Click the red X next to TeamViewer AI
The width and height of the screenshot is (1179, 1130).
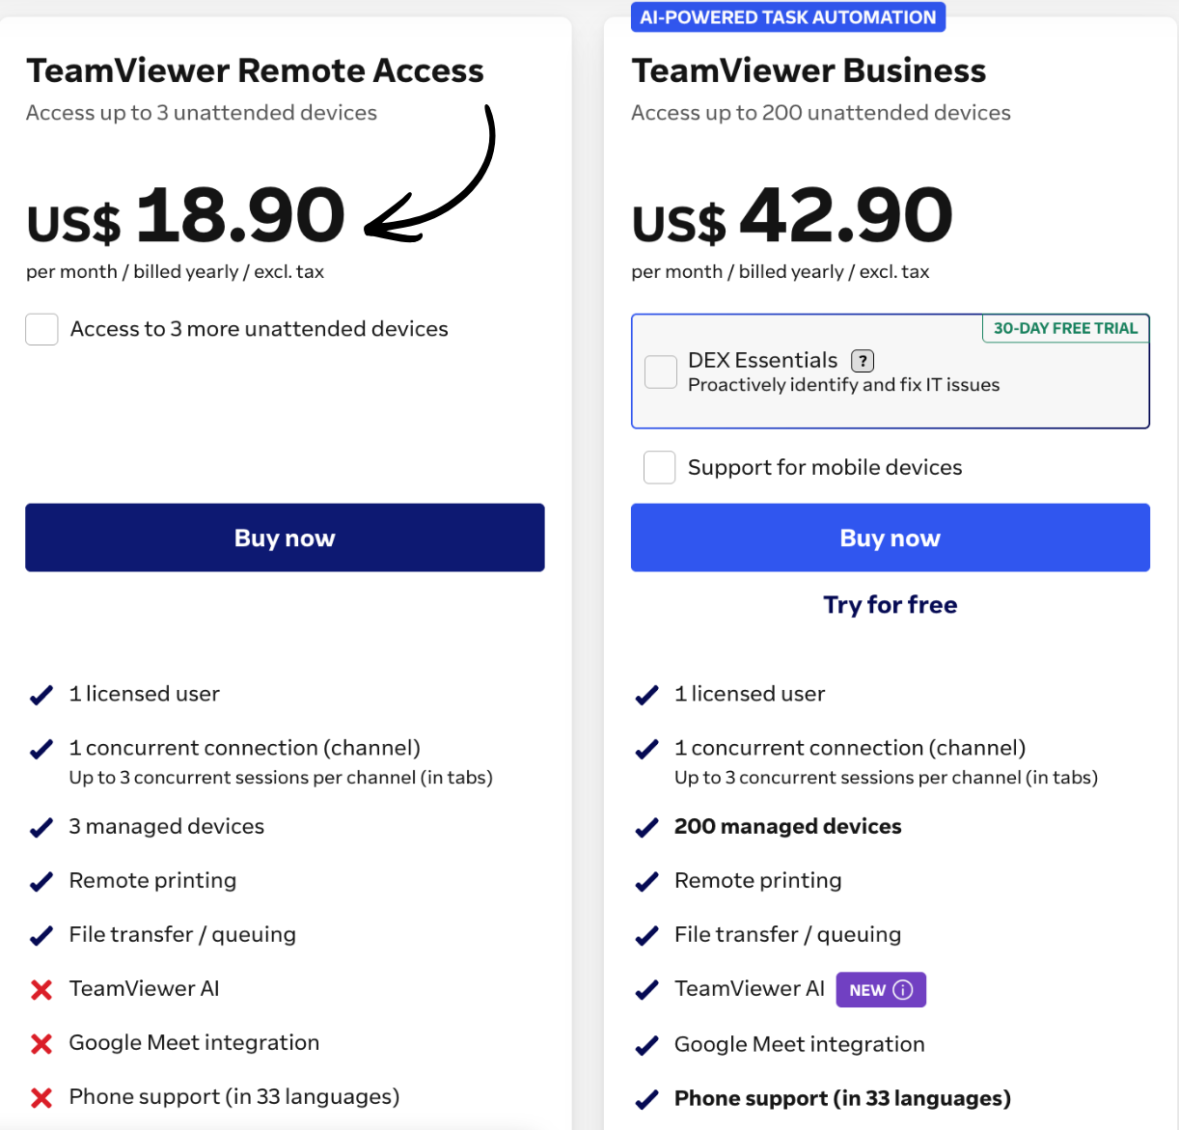pyautogui.click(x=41, y=988)
